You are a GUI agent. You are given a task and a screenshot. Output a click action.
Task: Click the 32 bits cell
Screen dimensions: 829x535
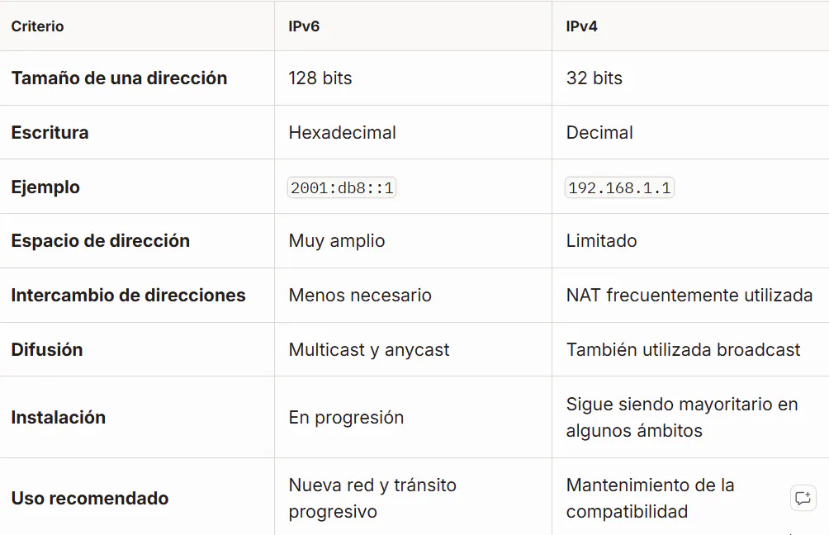(x=595, y=78)
